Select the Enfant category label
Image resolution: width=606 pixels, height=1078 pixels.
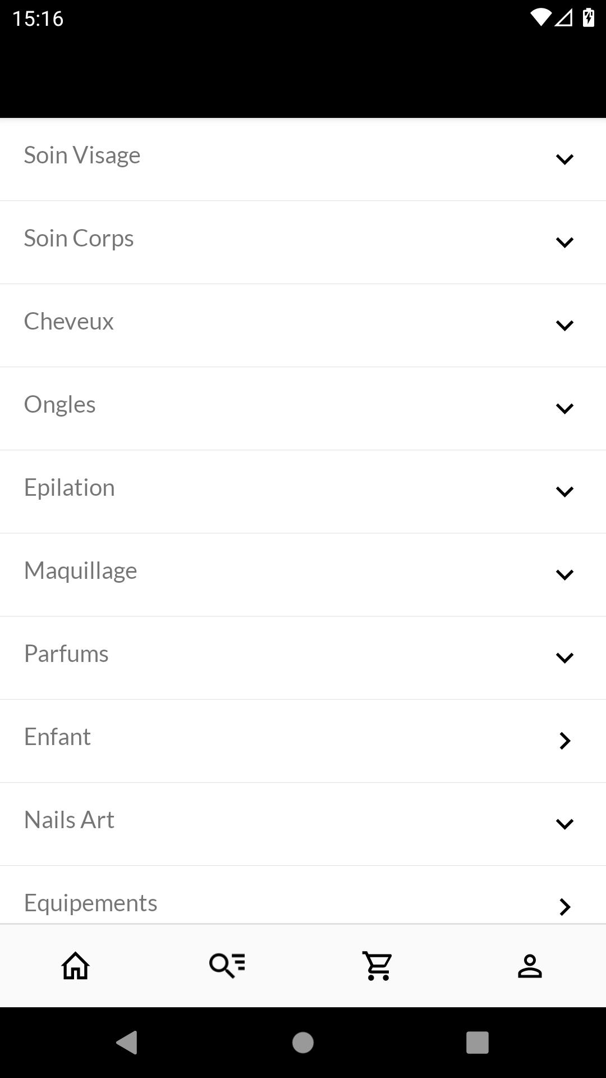click(57, 737)
